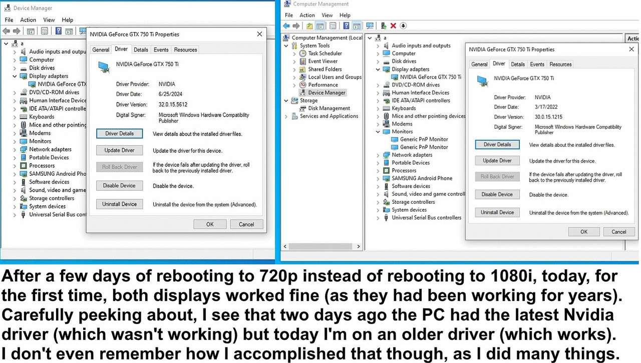This screenshot has height=363, width=641.
Task: Select Keyboards in left Device Manager window
Action: tap(42, 117)
